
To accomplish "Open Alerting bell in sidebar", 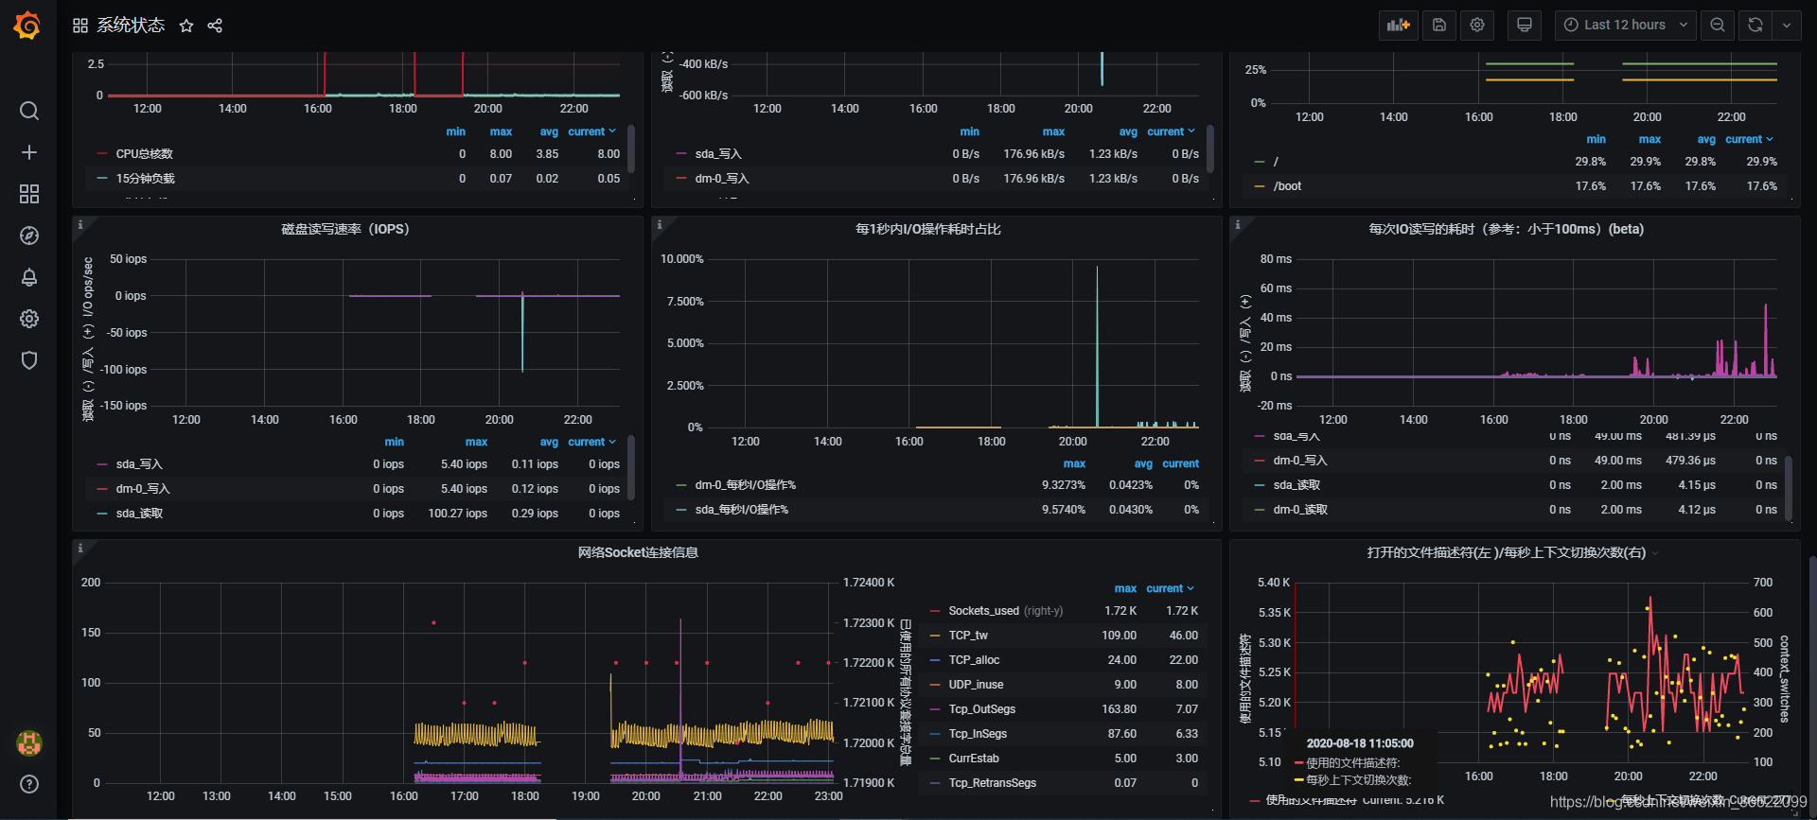I will coord(29,277).
